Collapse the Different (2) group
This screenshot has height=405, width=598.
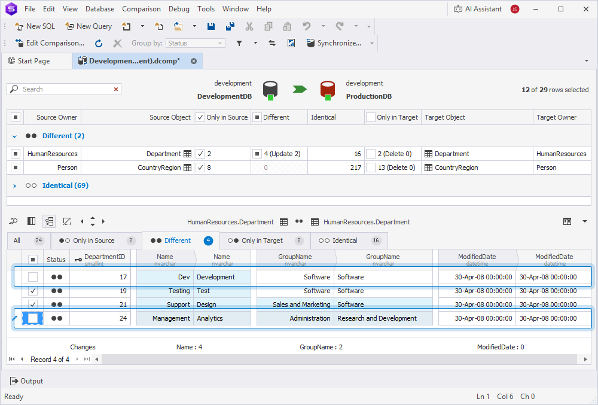(14, 135)
